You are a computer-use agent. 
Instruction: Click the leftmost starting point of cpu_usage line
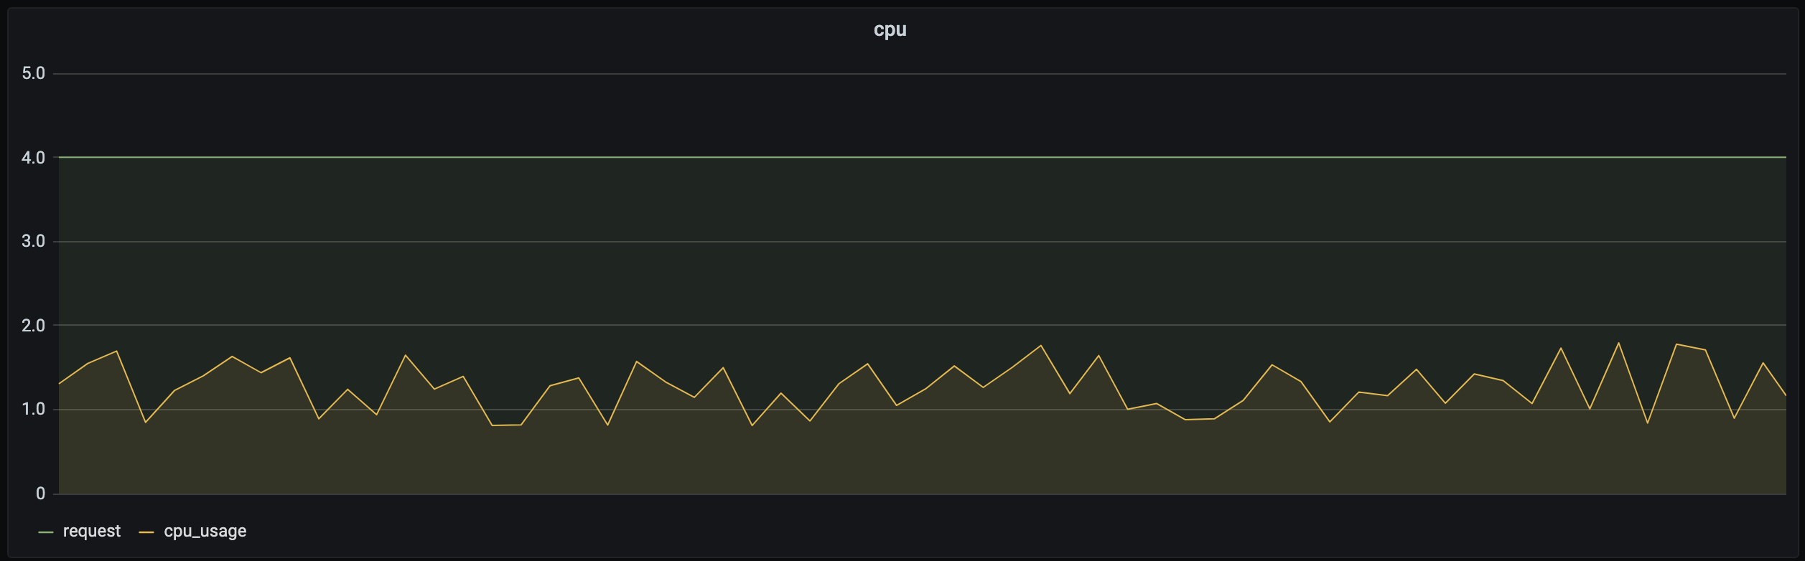pyautogui.click(x=60, y=384)
